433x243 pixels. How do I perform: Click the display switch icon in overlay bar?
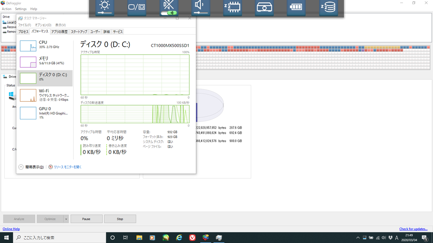[x=137, y=7]
